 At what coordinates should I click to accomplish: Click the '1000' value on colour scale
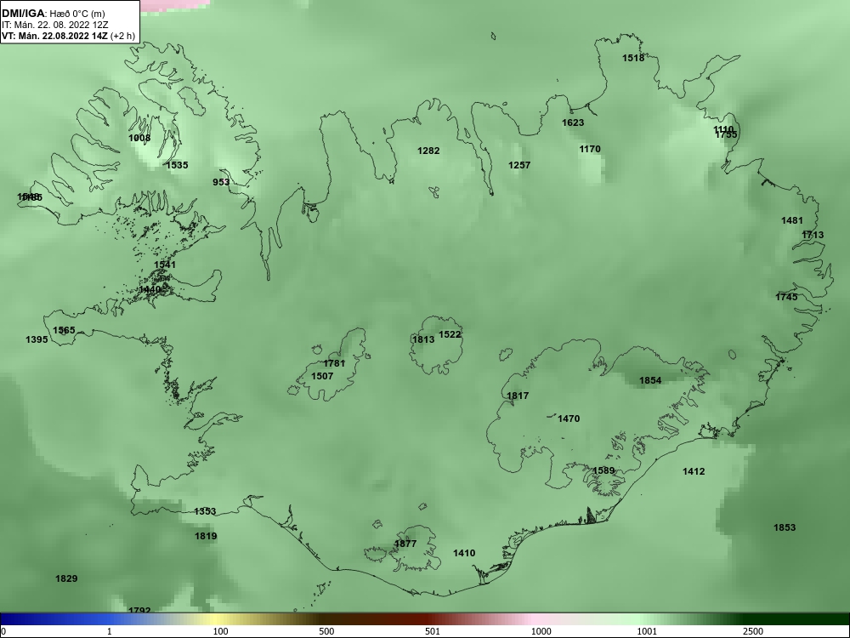(x=541, y=631)
